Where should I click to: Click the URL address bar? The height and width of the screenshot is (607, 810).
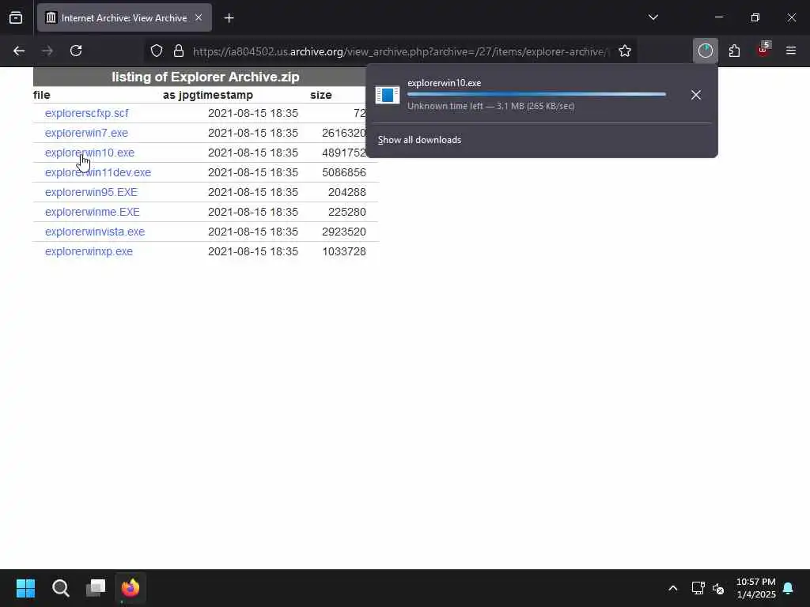(x=400, y=51)
